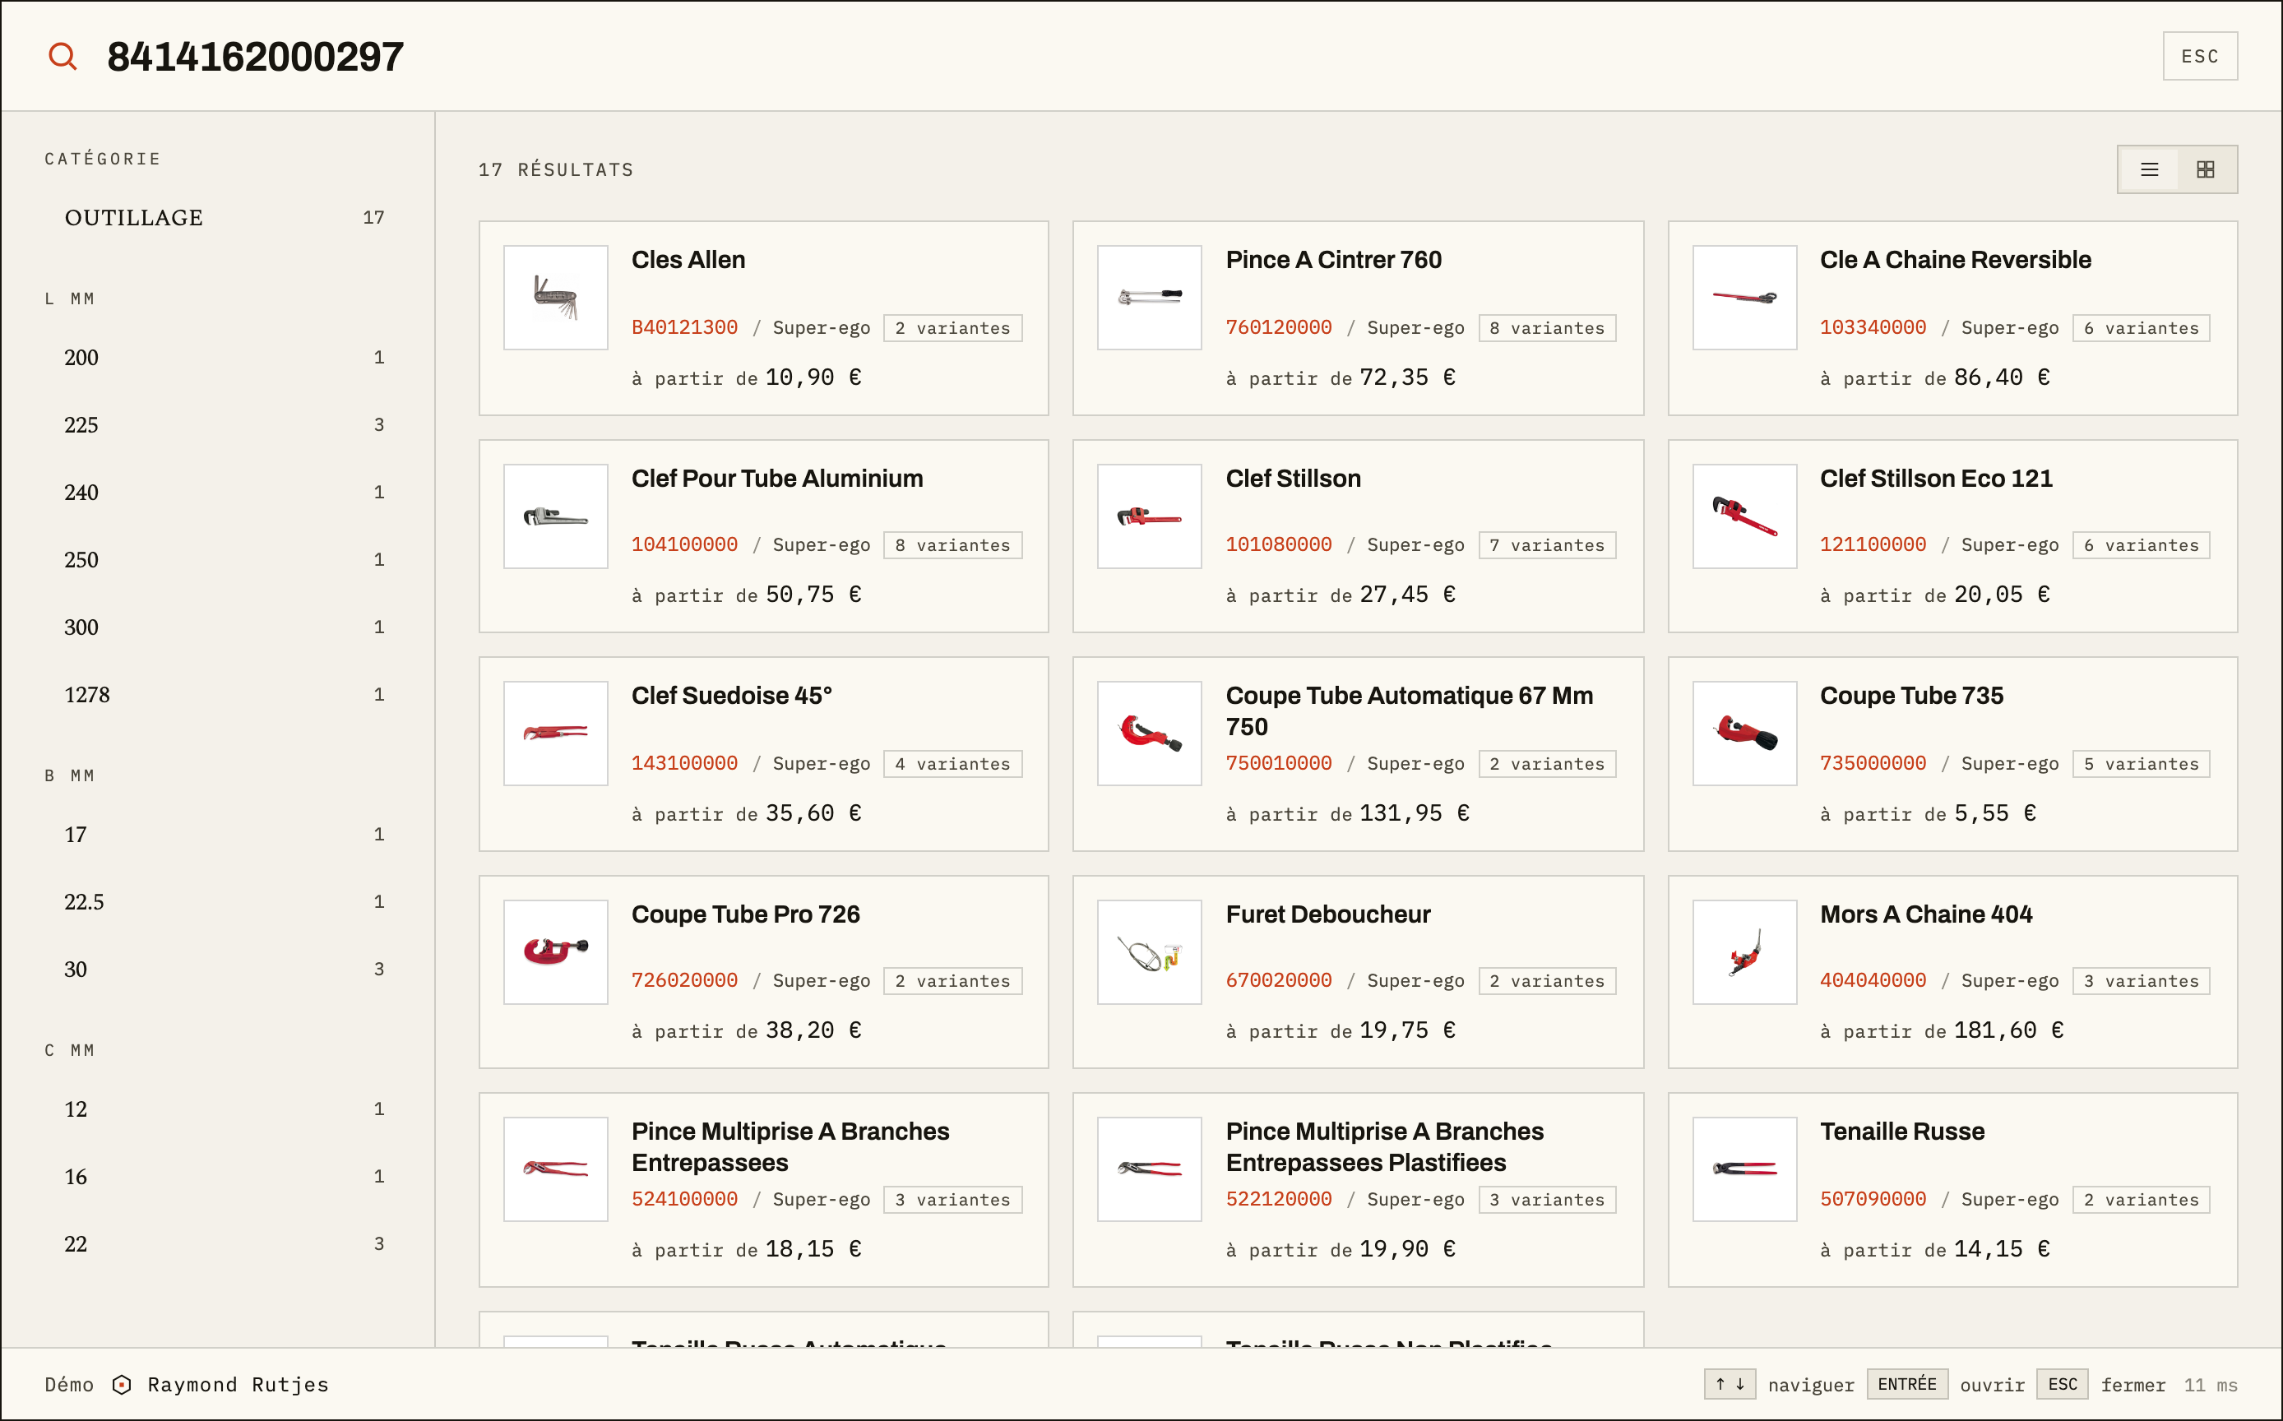Select B MM filter value 30
This screenshot has height=1421, width=2283.
(x=224, y=970)
